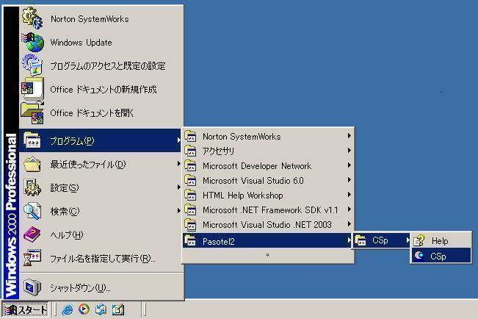Click the Office ドキュメントの新規作成 icon
The width and height of the screenshot is (478, 319).
[32, 89]
